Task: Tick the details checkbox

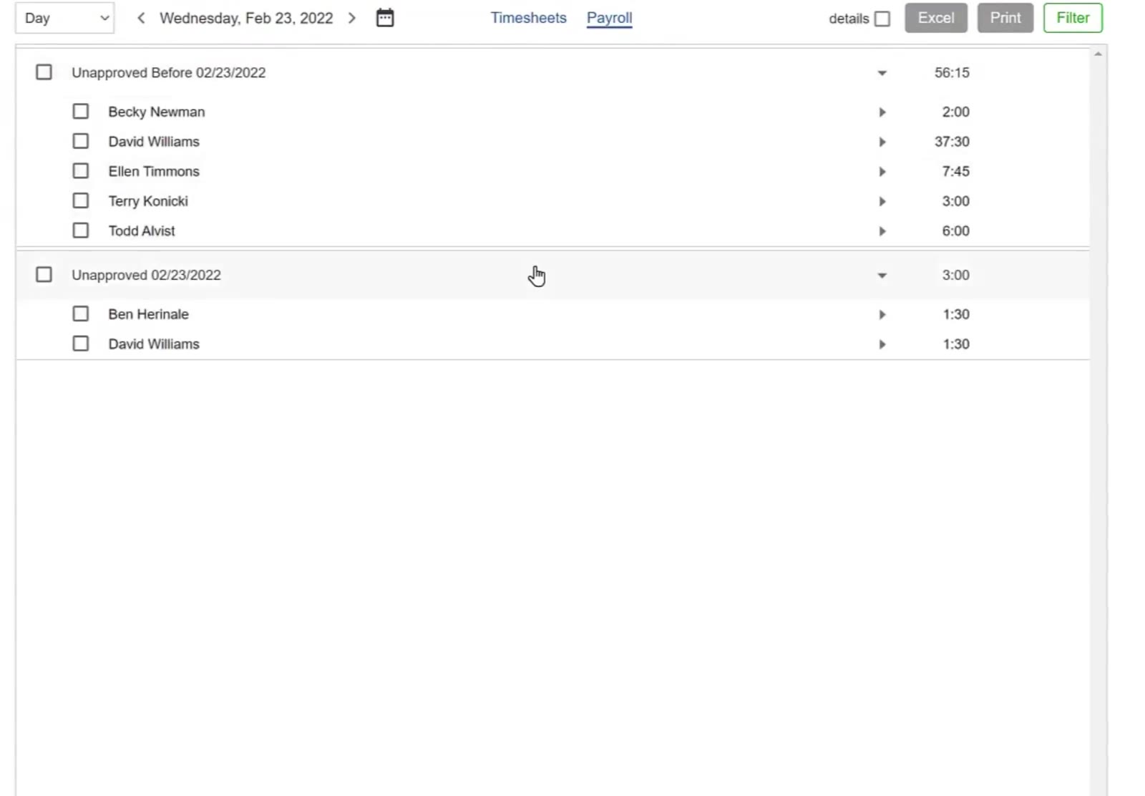Action: pyautogui.click(x=882, y=19)
